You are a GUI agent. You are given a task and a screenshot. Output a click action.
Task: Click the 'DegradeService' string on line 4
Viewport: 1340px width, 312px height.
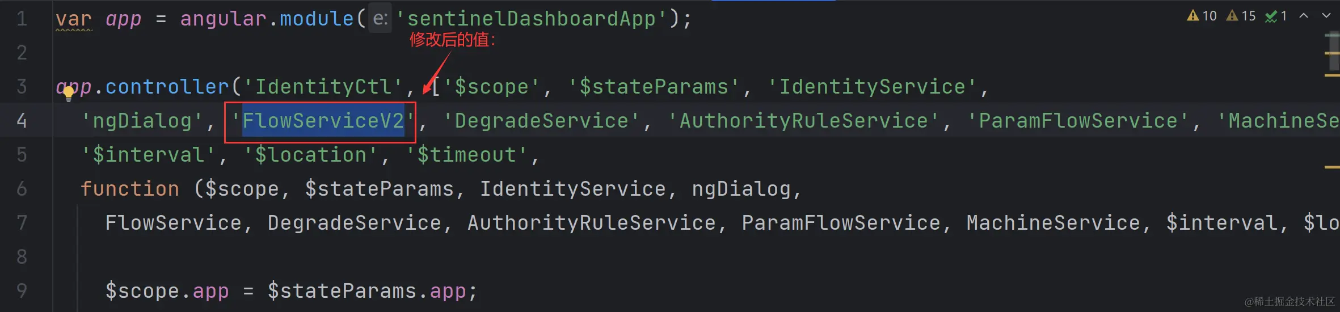541,121
